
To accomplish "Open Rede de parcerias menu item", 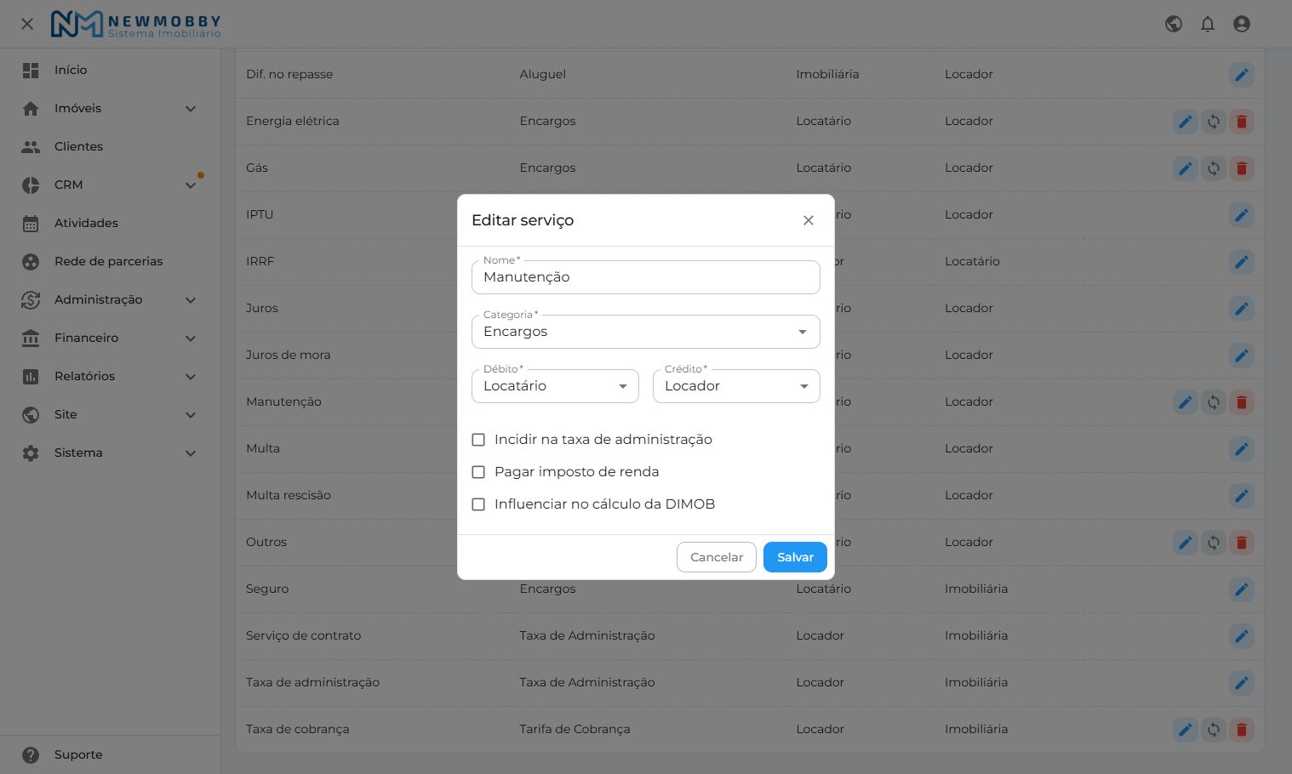I will point(111,261).
